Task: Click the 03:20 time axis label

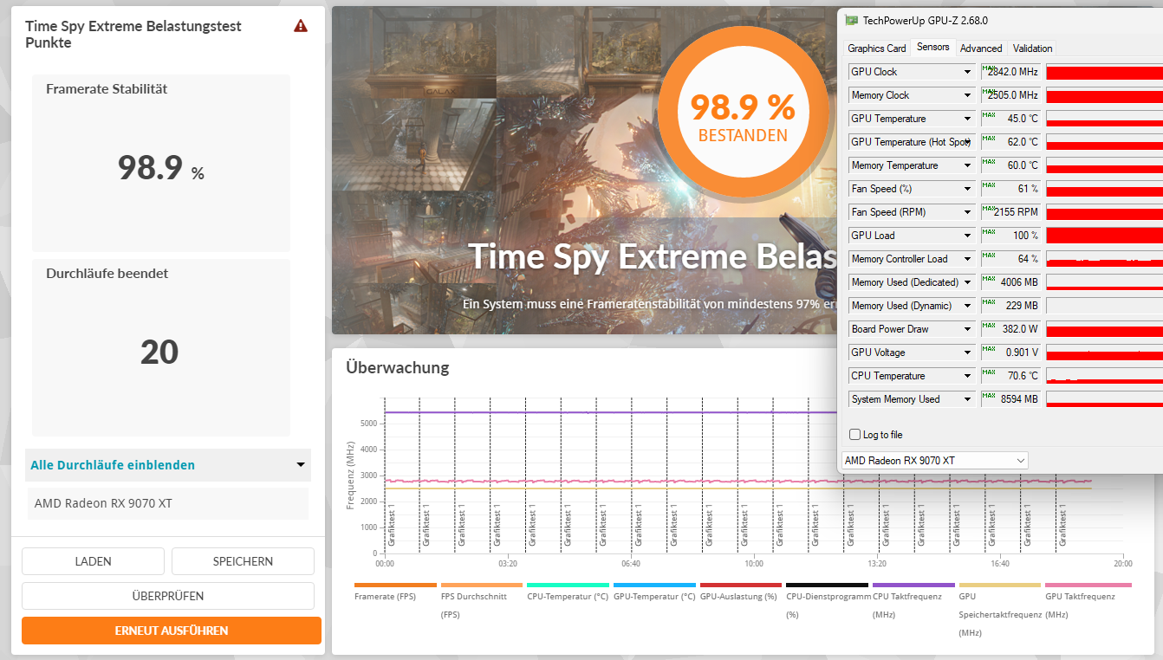Action: [508, 564]
